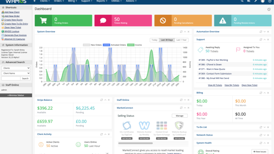Close the System Overview widget
274x154 pixels.
[188, 32]
